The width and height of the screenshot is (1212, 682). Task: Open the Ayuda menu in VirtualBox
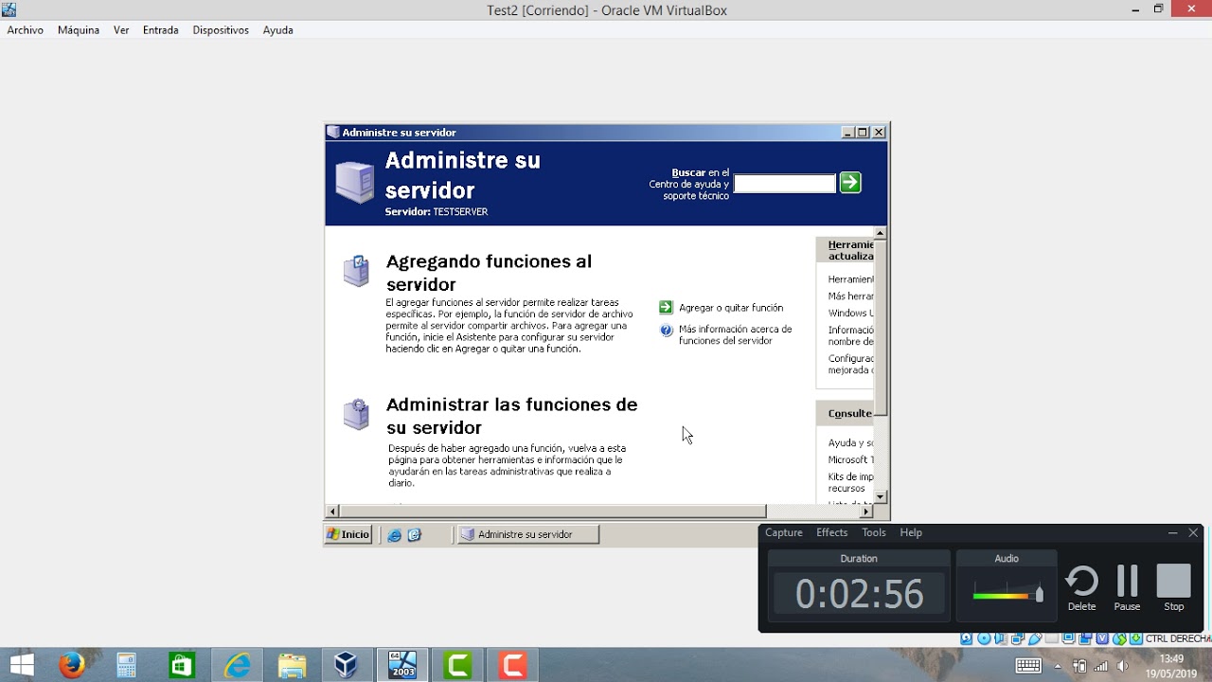pos(278,30)
